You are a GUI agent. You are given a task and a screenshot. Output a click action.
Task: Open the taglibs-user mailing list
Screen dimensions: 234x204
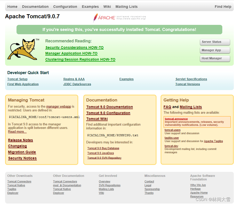[171, 138]
